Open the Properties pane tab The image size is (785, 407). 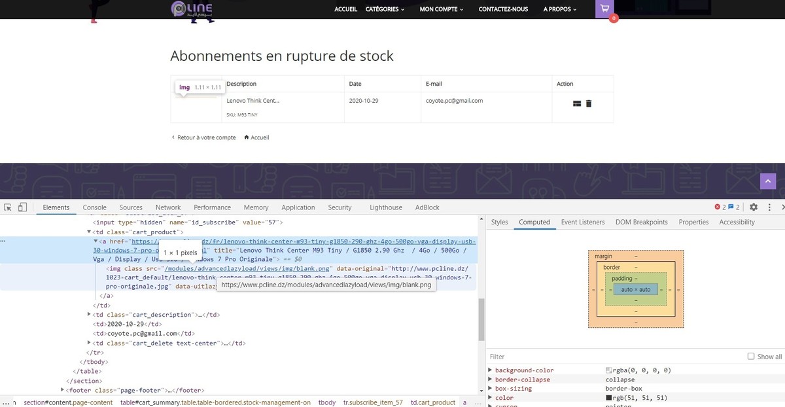coord(693,222)
